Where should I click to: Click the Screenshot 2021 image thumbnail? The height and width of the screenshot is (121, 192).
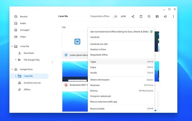pos(75,71)
